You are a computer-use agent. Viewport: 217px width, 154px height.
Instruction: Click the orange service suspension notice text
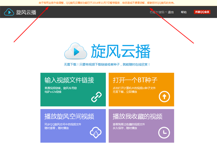coord(107,3)
